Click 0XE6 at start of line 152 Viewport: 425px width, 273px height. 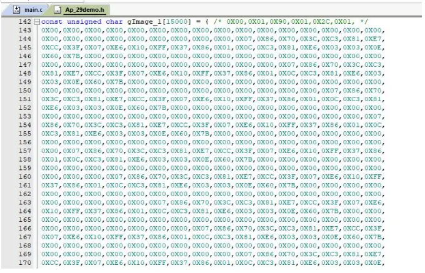[x=50, y=108]
